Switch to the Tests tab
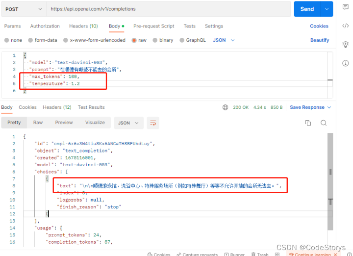Screen dimensions: 353x256 click(x=190, y=26)
